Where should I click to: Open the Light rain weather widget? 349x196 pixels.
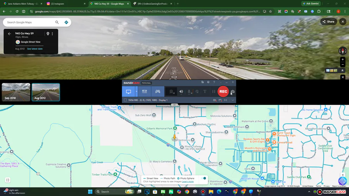14,192
